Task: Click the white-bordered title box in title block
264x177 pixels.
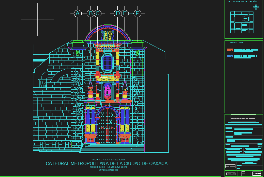Action: click(x=243, y=119)
